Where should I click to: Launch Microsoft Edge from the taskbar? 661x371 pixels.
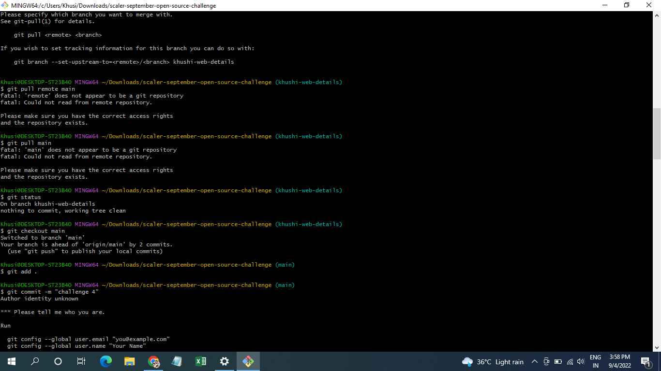point(105,361)
